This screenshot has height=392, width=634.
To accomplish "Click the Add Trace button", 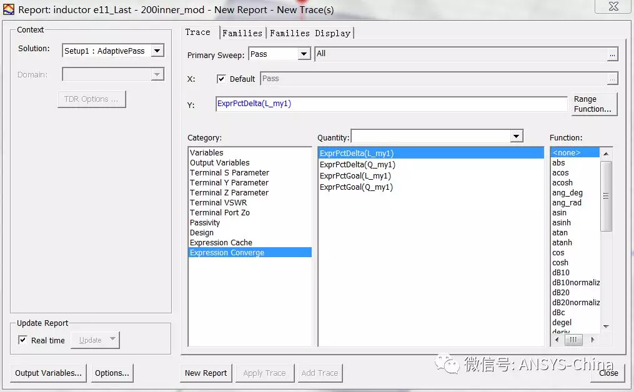I will (x=320, y=373).
